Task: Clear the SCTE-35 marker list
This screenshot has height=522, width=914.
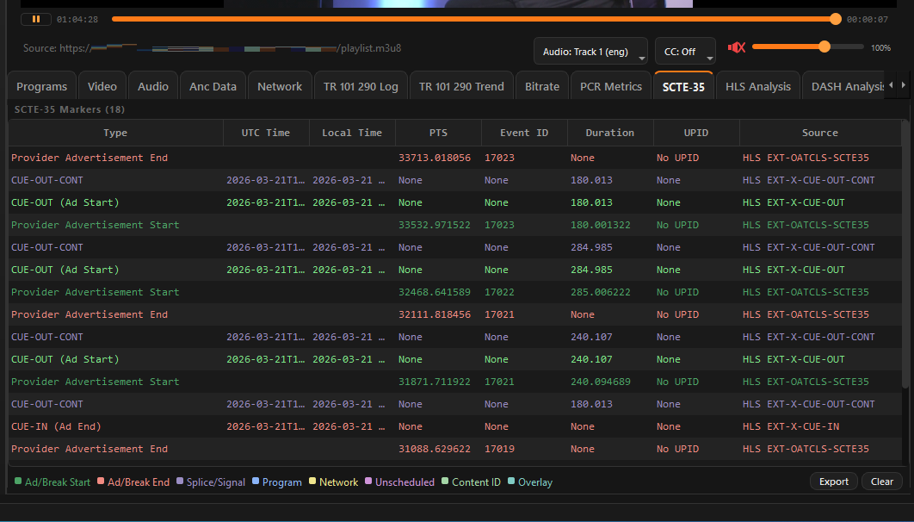Action: point(881,482)
